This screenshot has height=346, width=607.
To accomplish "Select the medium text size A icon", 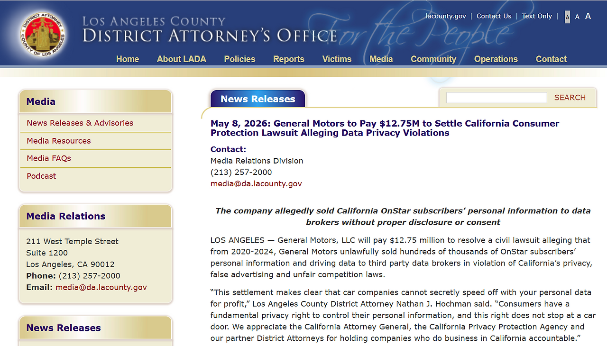I will coord(577,17).
